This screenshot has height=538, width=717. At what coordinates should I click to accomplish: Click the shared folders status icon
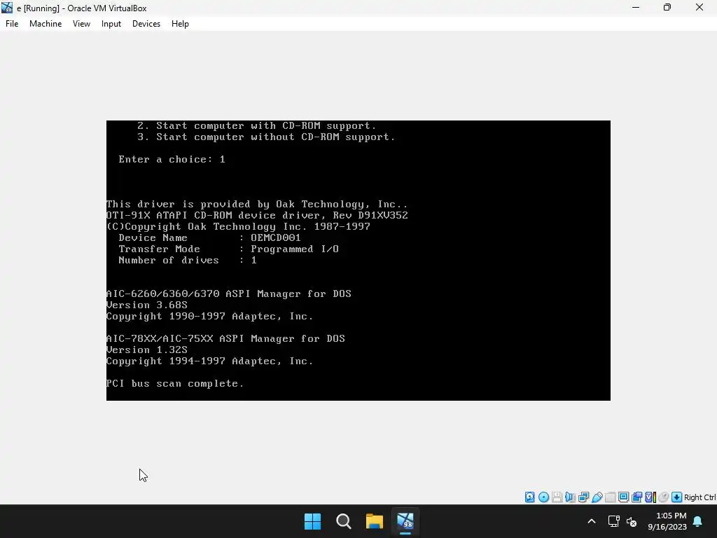coord(610,497)
